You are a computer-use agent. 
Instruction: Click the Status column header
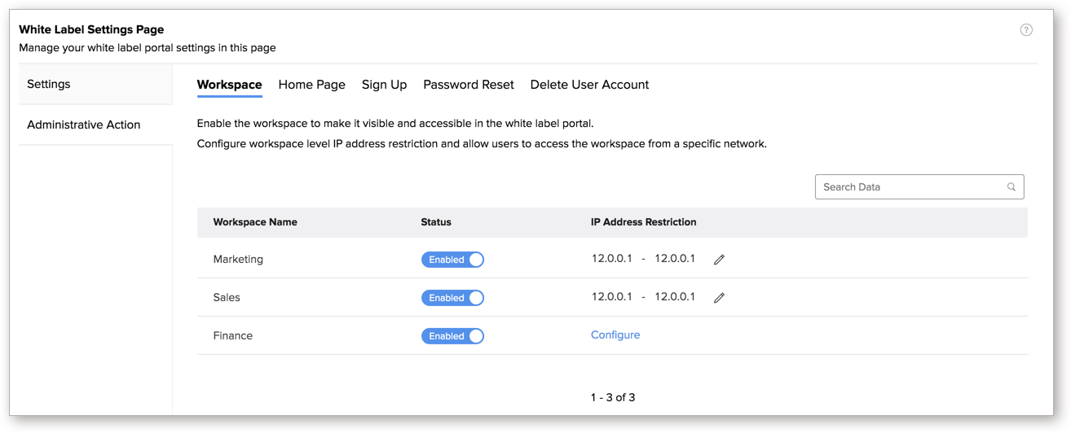pyautogui.click(x=436, y=222)
